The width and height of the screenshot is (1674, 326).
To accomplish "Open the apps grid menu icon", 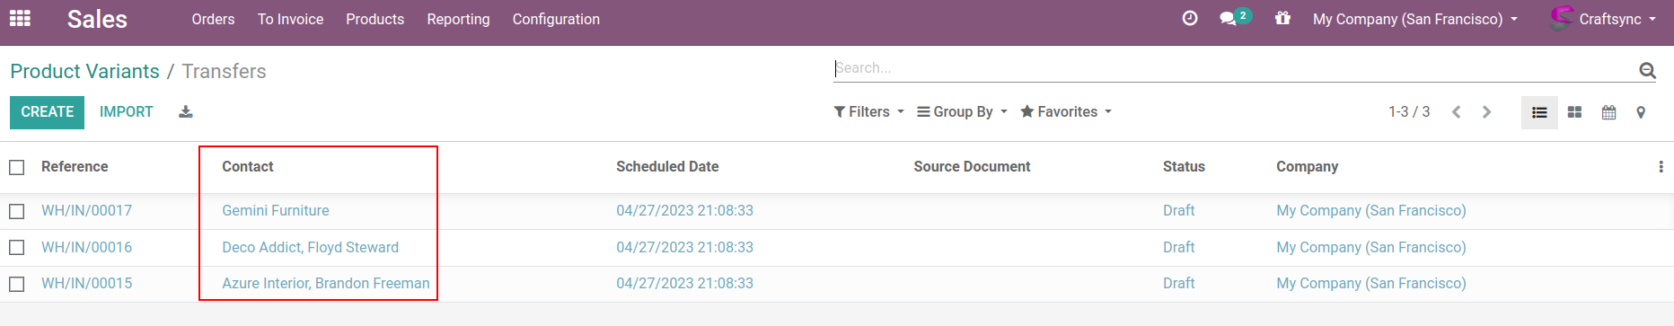I will click(x=20, y=18).
